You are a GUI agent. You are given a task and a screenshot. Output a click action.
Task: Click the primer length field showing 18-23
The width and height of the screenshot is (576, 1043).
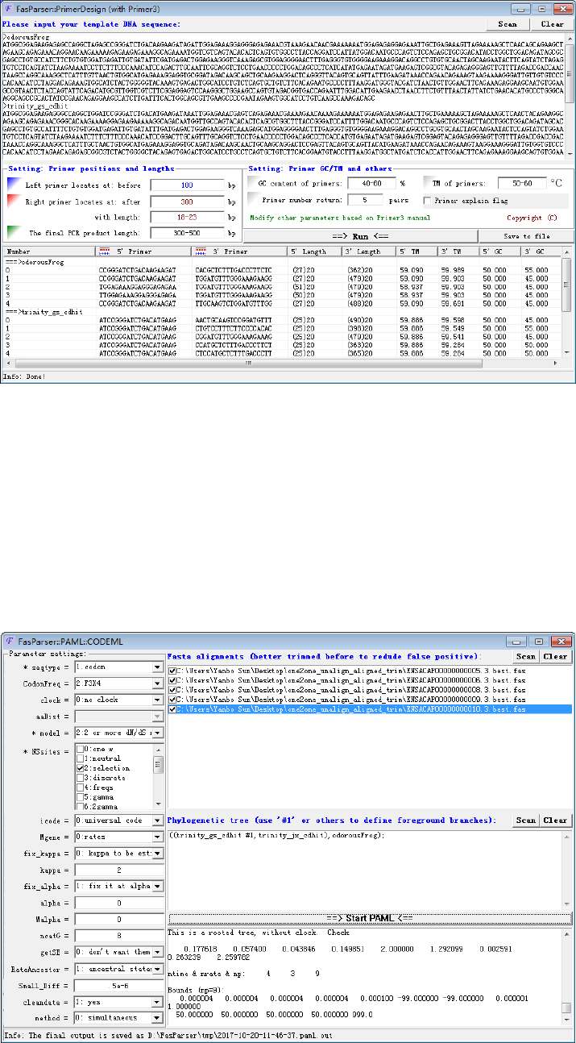coord(188,217)
